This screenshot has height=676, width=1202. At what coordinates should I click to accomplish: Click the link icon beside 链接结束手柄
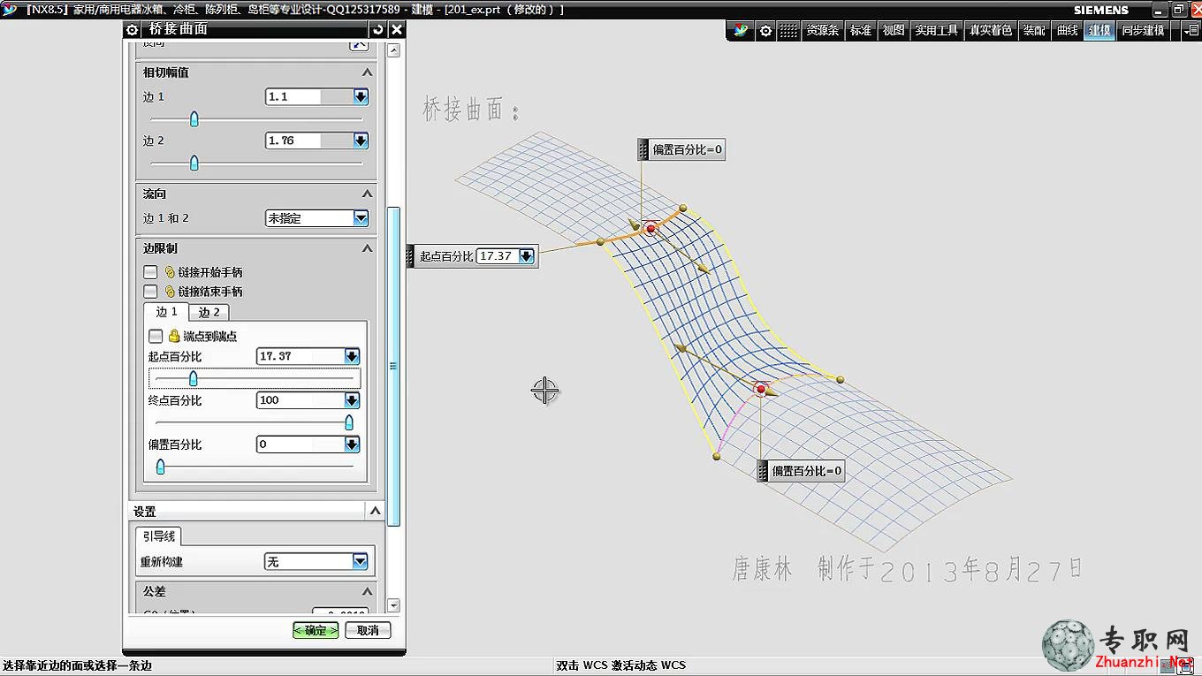point(171,292)
